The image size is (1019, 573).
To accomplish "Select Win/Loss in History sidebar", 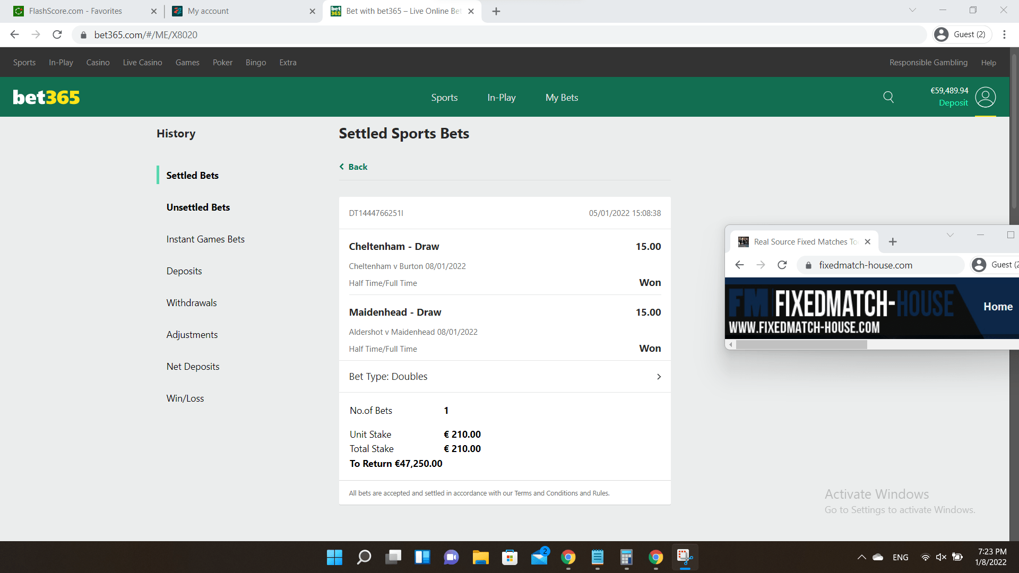I will coord(185,398).
